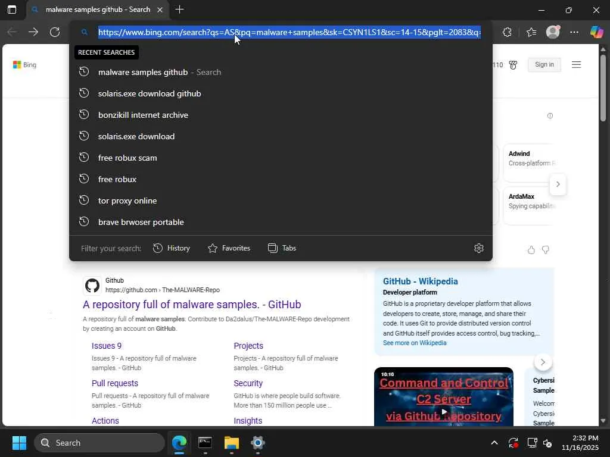Open the tab actions menu icon

pyautogui.click(x=12, y=10)
